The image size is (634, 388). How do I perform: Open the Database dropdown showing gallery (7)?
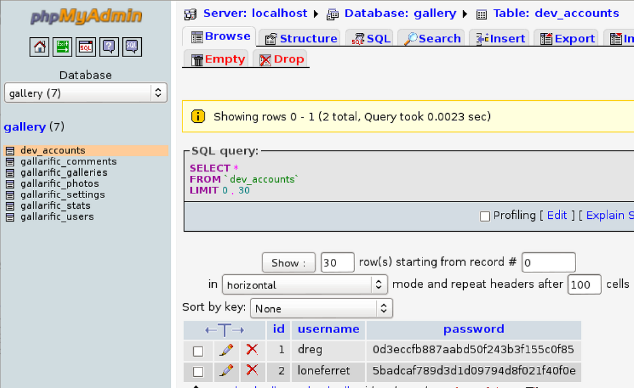(86, 93)
